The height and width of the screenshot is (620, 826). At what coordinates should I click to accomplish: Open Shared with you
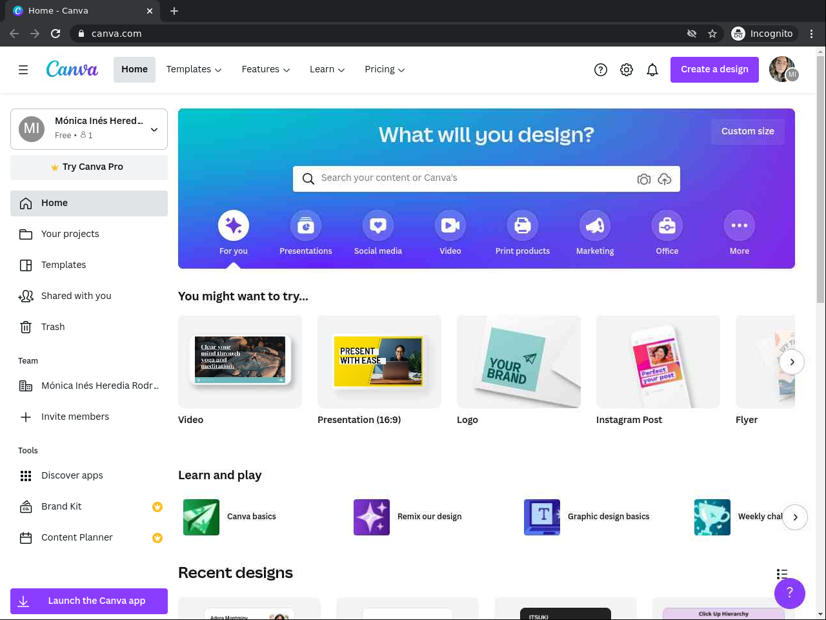[x=89, y=296]
